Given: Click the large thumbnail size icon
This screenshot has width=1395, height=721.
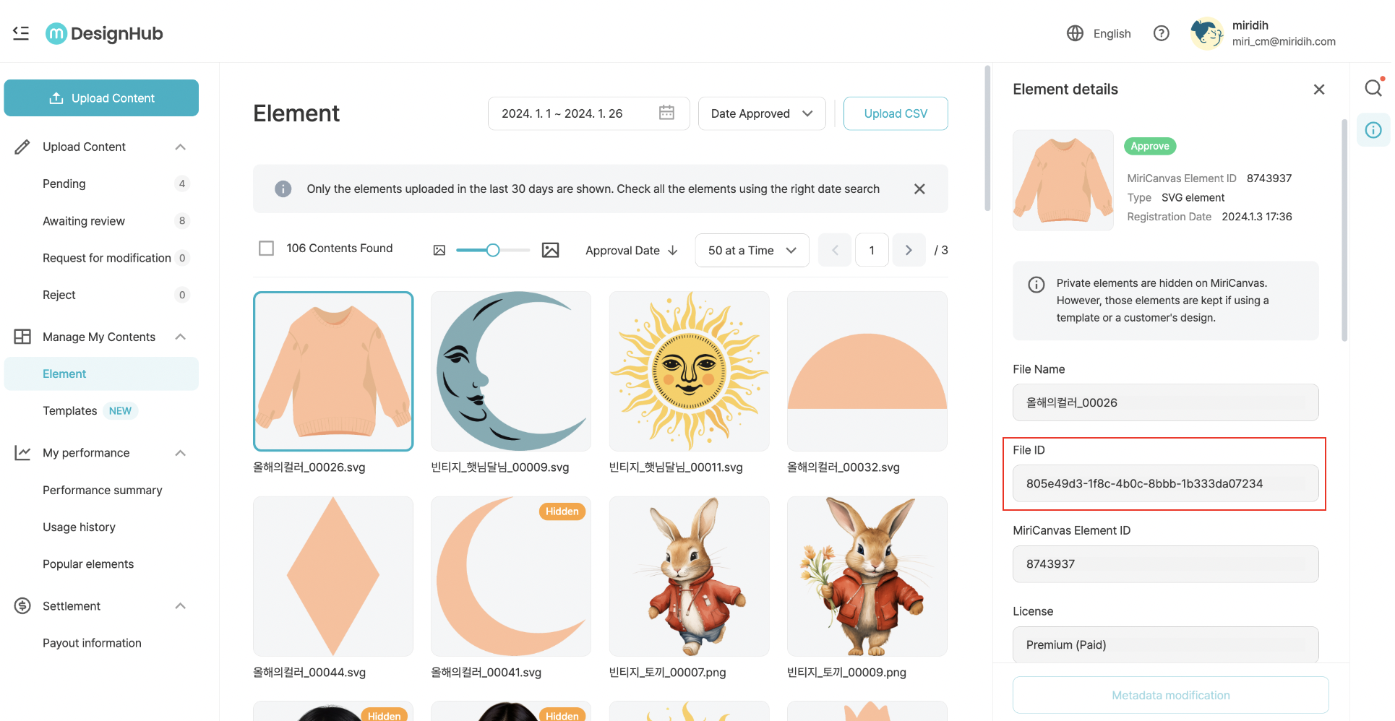Looking at the screenshot, I should pos(550,251).
